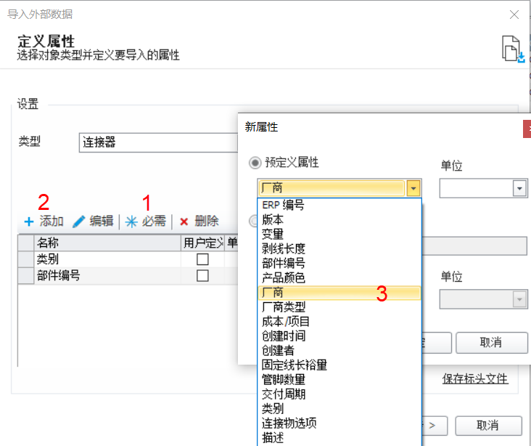This screenshot has height=446, width=531.
Task: Choose 变量 from the dropdown list
Action: [339, 235]
